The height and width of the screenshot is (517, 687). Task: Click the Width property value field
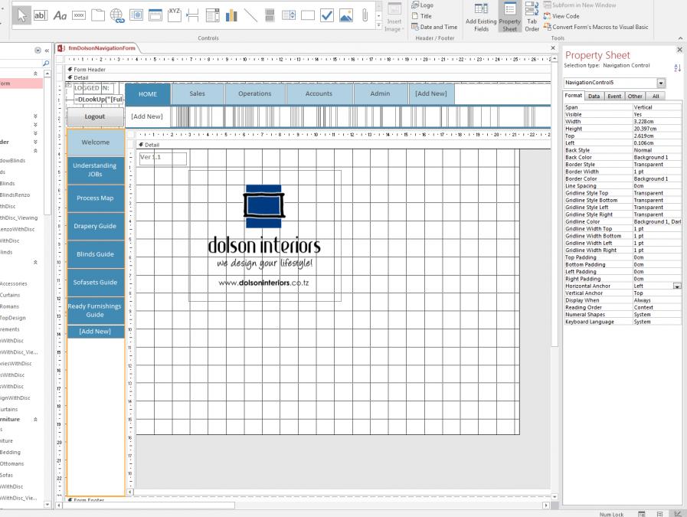657,122
